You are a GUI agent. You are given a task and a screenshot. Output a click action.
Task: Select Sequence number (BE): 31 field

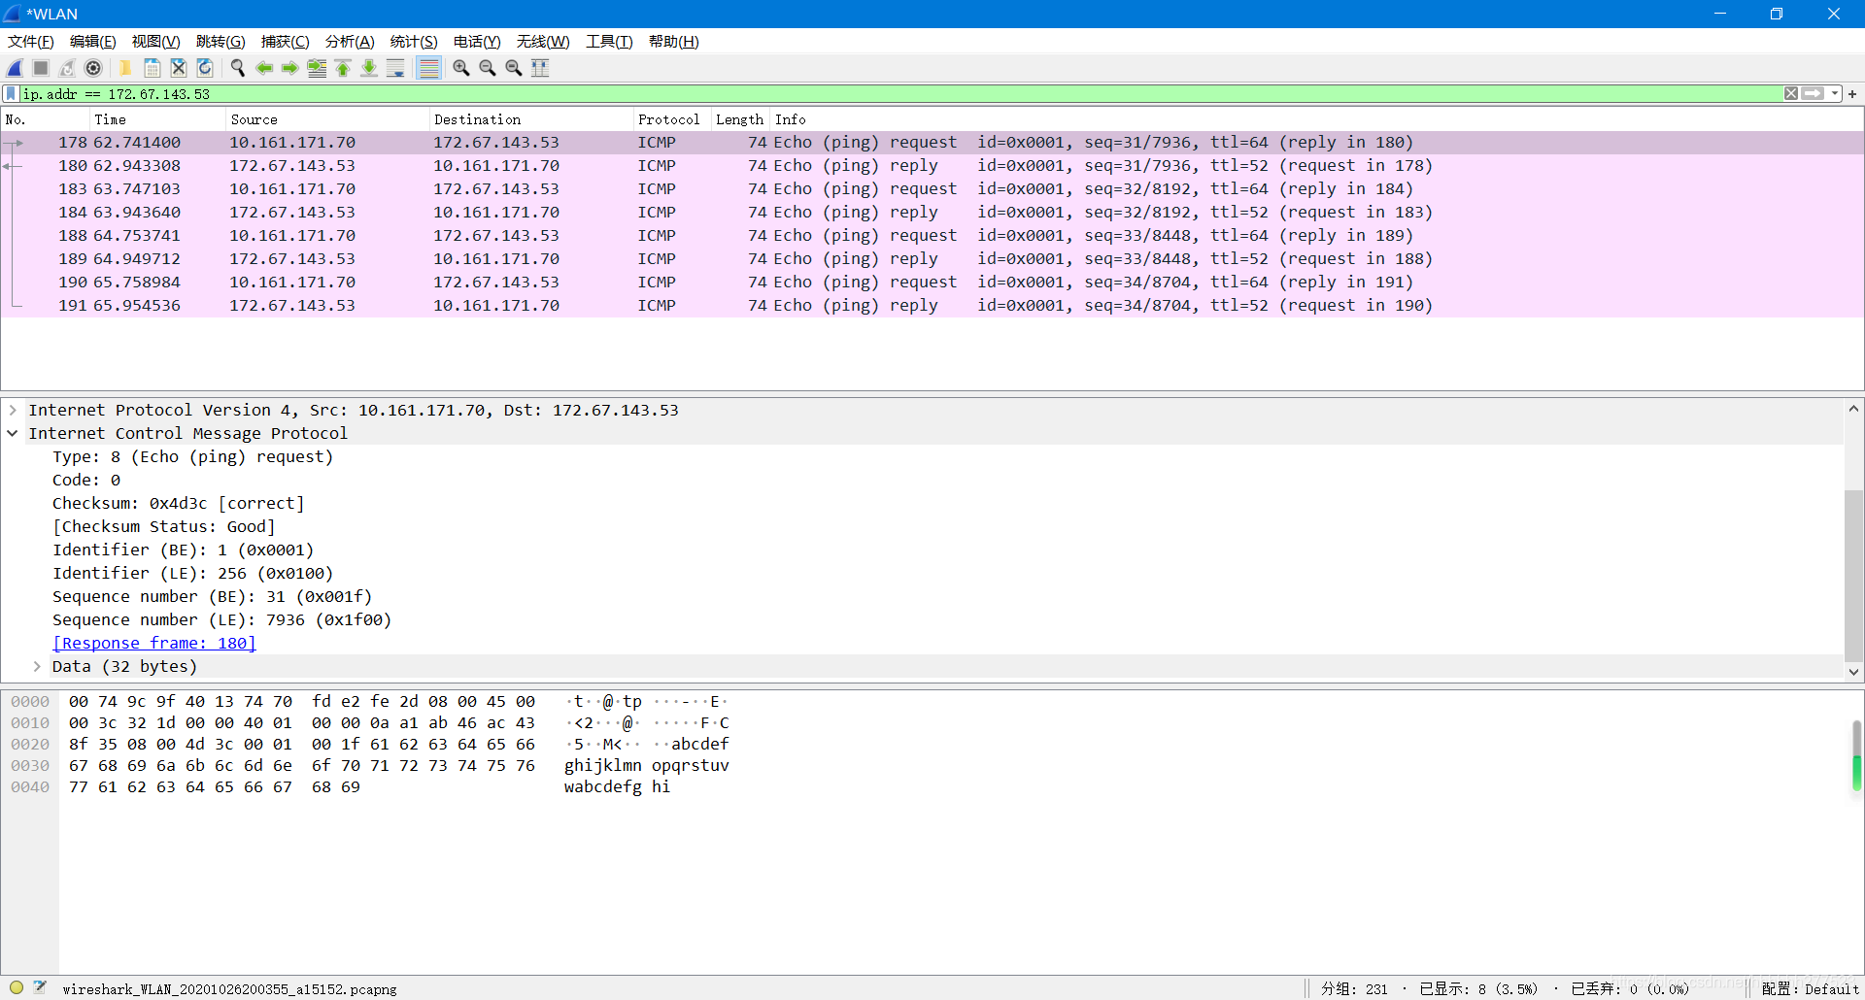click(213, 597)
